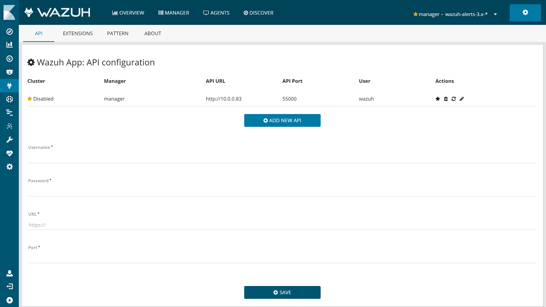Image resolution: width=546 pixels, height=307 pixels.
Task: Click the wazuh user cell
Action: [366, 99]
